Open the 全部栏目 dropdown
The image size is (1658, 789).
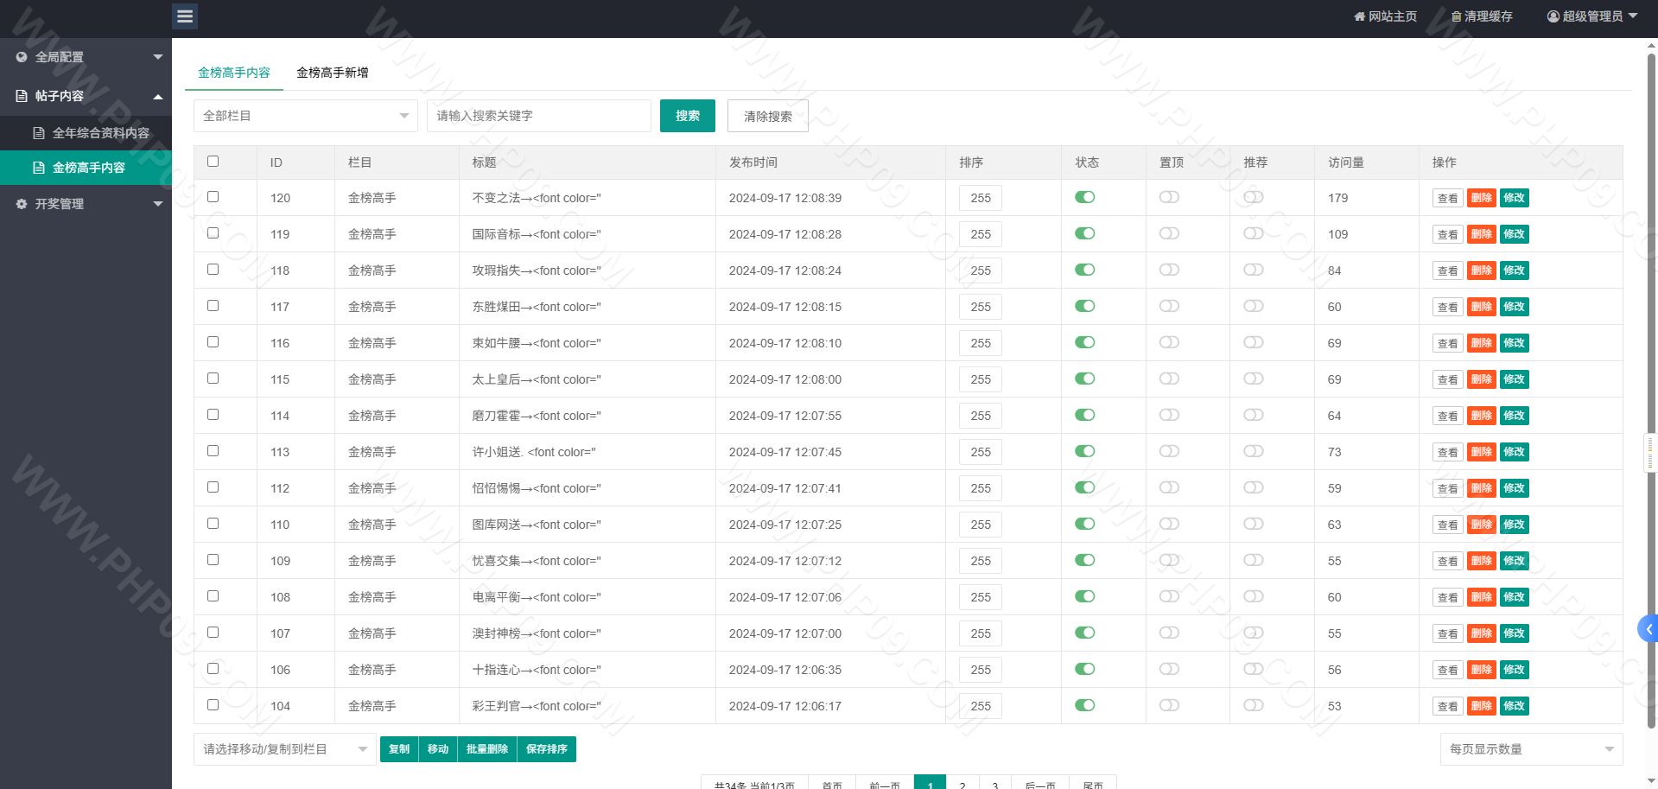[306, 116]
